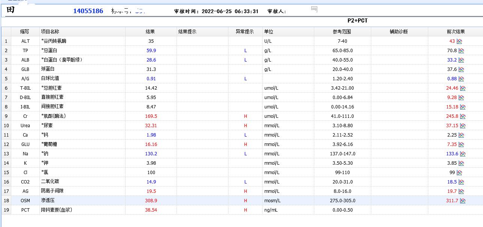The height and width of the screenshot is (227, 483).
Task: Select the P2+PCT panel title
Action: click(x=358, y=21)
